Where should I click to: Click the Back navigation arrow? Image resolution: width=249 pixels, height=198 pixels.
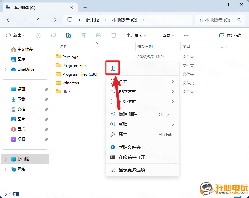[9, 20]
